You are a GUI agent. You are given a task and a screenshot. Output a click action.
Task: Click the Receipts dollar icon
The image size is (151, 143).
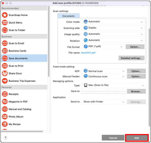point(5,94)
